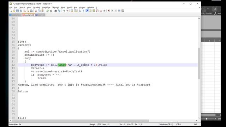The height and width of the screenshot is (127, 226).
Task: Click the vertical scrollbar up arrow
Action: click(x=199, y=18)
